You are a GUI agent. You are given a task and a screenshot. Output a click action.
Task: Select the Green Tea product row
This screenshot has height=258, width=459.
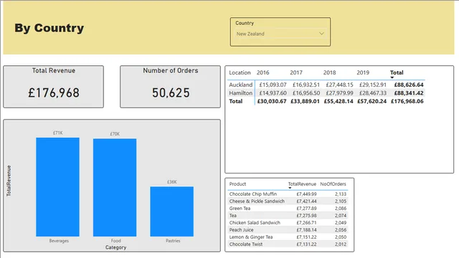coord(288,209)
